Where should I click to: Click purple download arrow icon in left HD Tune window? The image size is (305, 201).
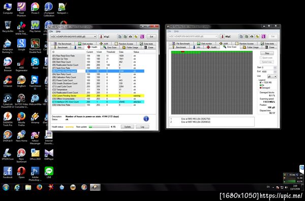[142, 37]
